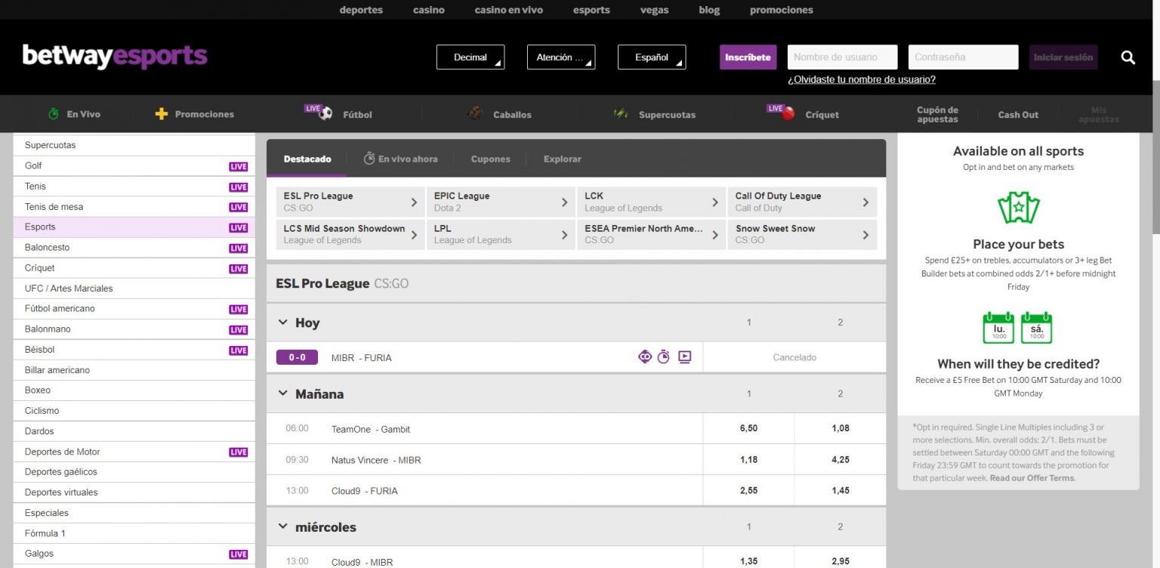1160x568 pixels.
Task: Open MIBR - FURIA match statistics eye icon
Action: (645, 357)
